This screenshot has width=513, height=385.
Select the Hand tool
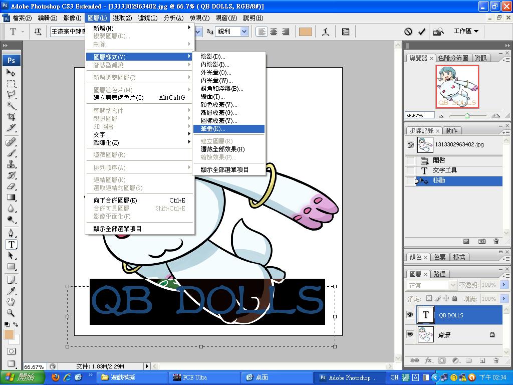[x=11, y=302]
